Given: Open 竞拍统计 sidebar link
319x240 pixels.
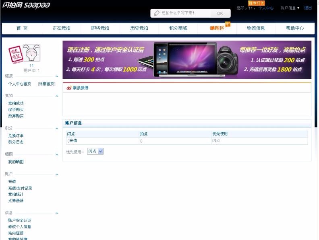Looking at the screenshot, I should (x=16, y=194).
